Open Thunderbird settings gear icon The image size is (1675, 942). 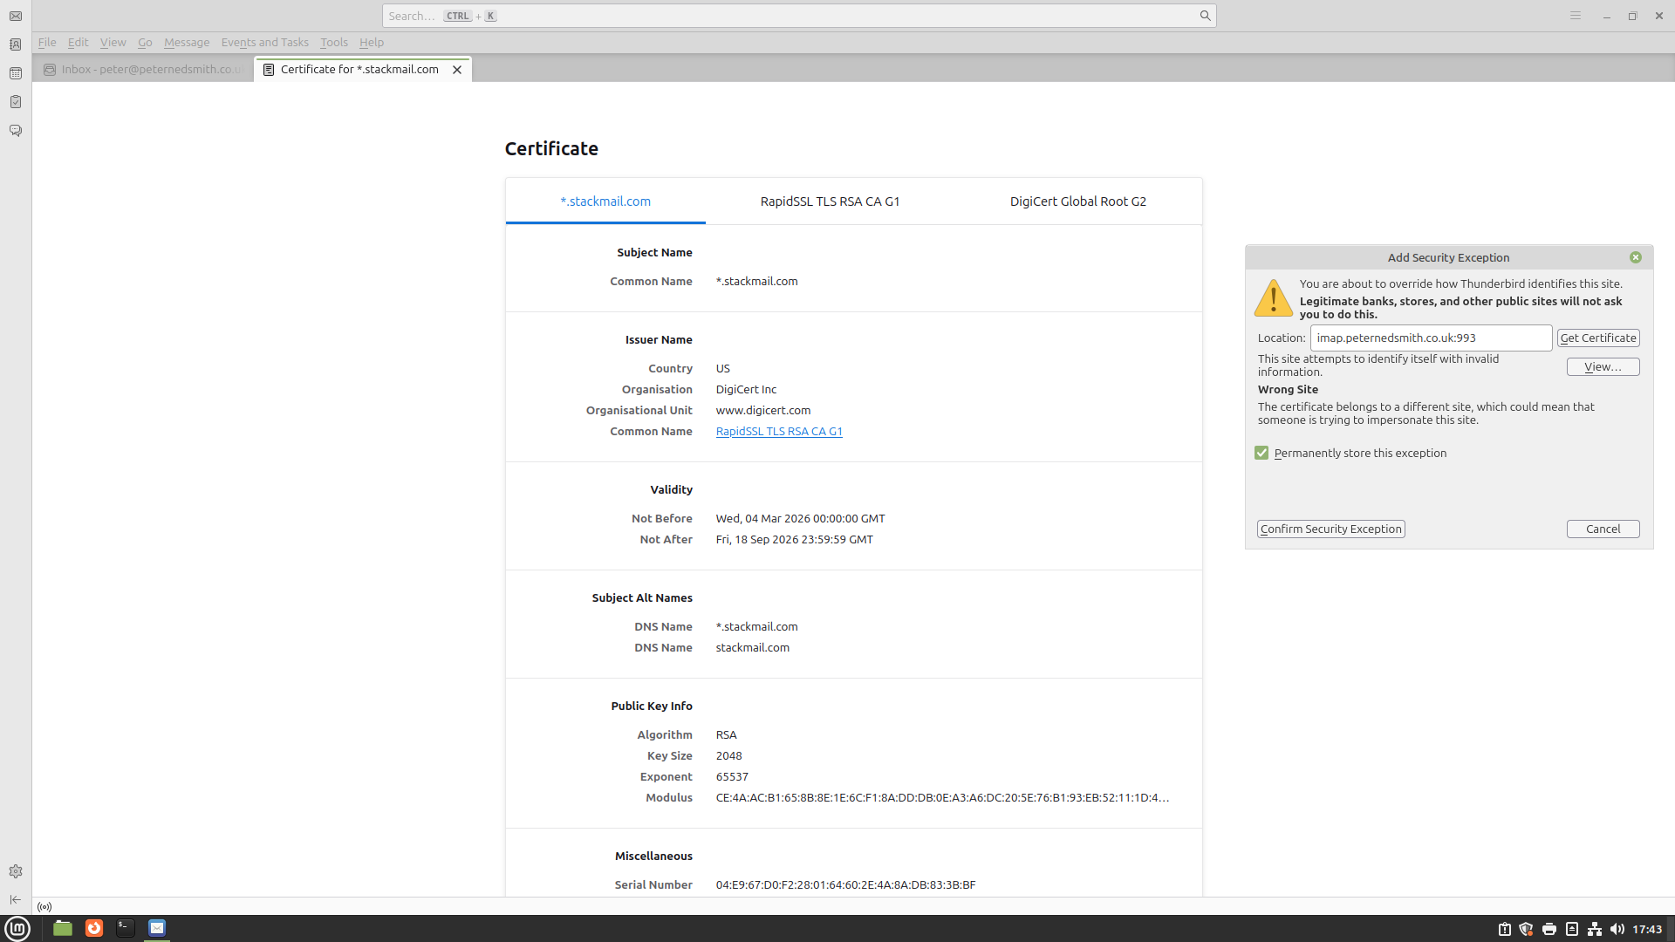point(16,871)
